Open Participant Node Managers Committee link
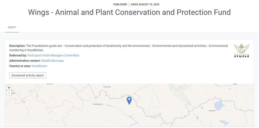The width and height of the screenshot is (259, 128). (53, 55)
